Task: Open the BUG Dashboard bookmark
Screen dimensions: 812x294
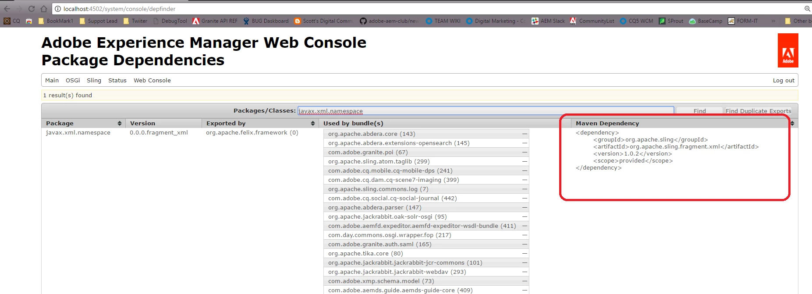Action: pos(266,21)
